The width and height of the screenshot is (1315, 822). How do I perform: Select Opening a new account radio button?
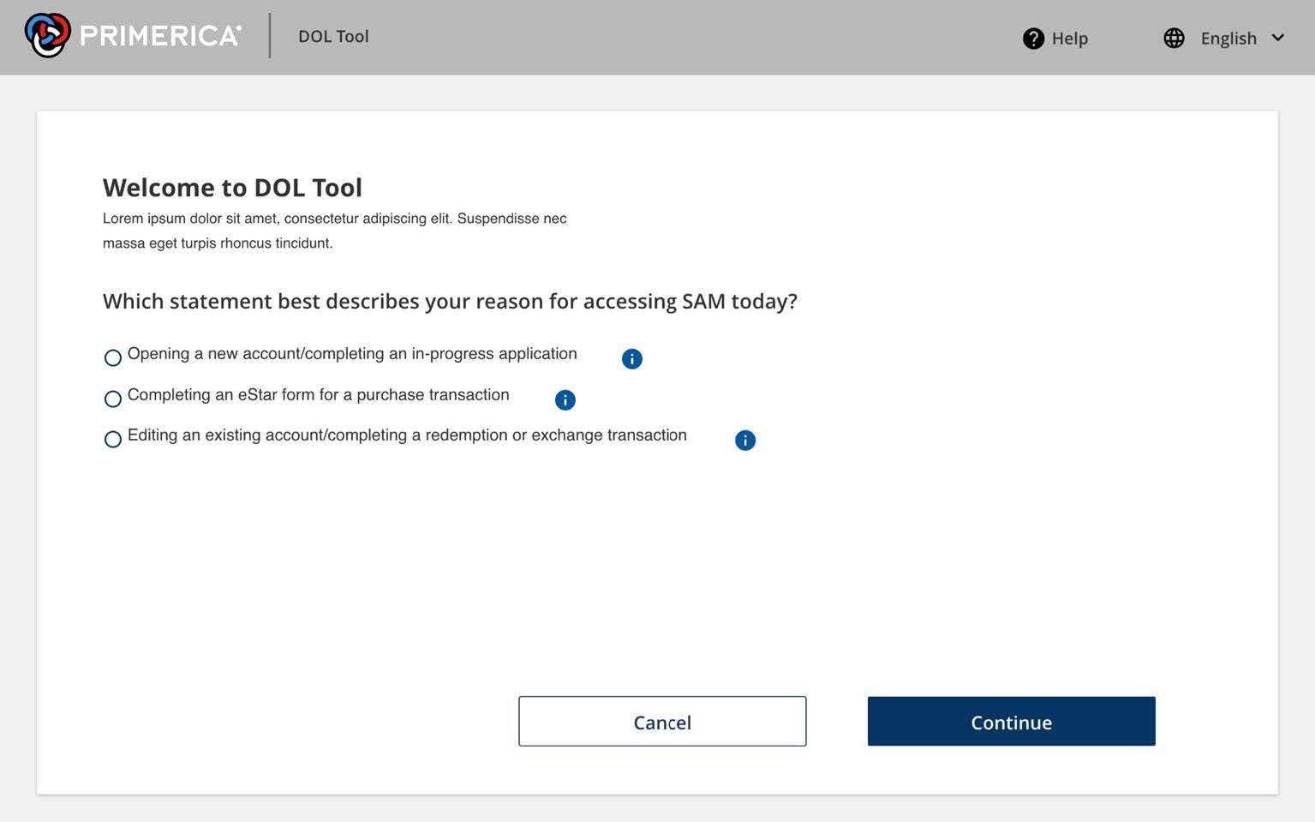112,357
